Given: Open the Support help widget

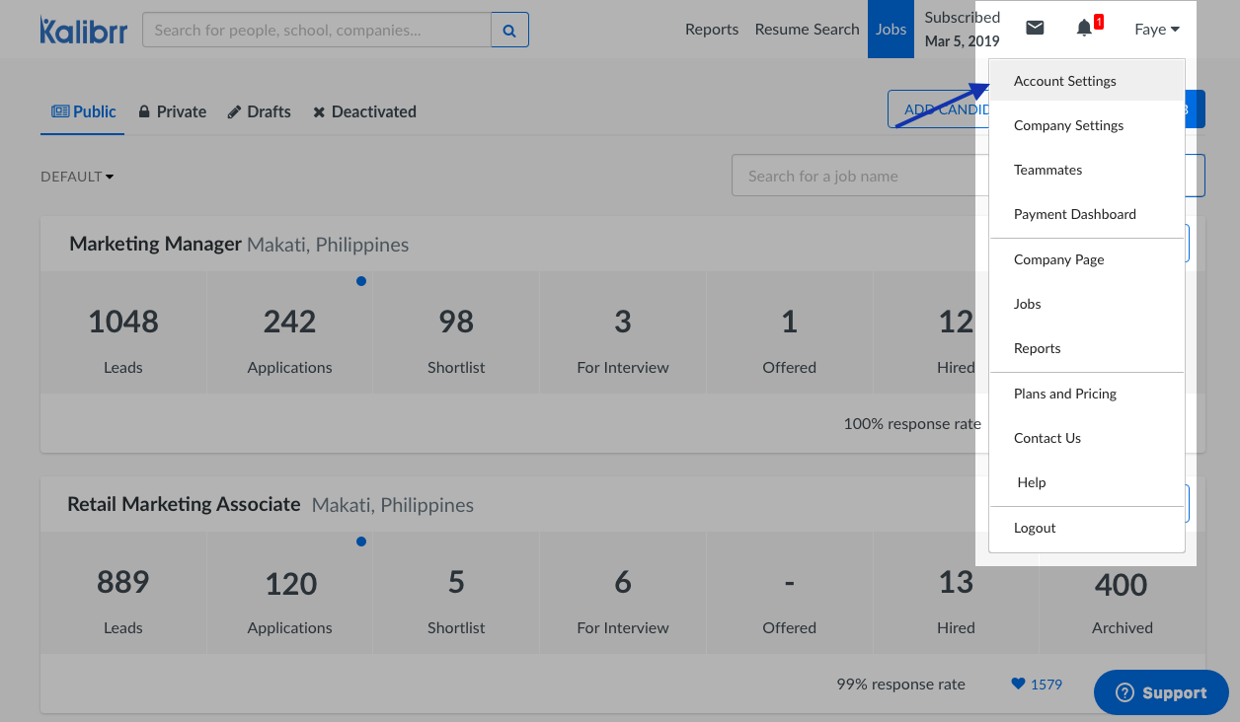Looking at the screenshot, I should (1161, 692).
